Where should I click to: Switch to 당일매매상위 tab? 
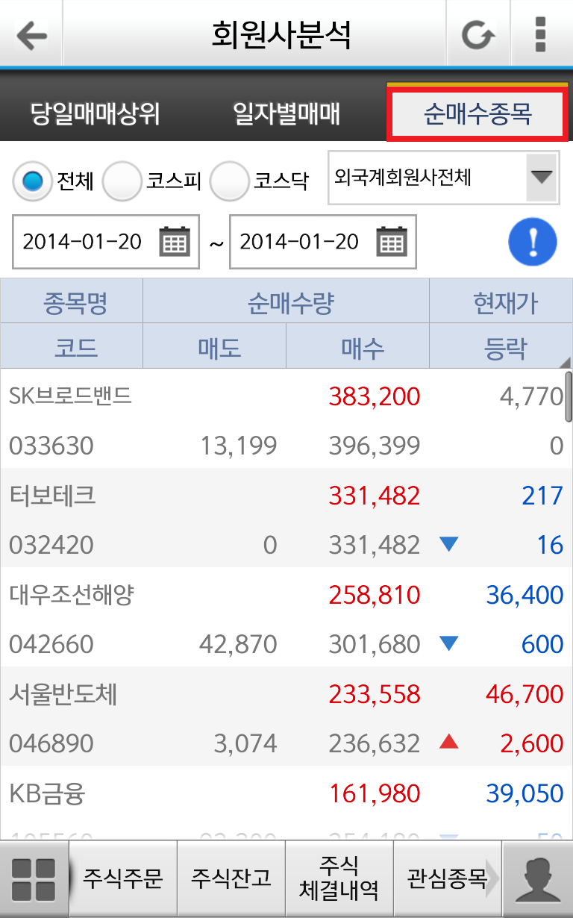[95, 114]
